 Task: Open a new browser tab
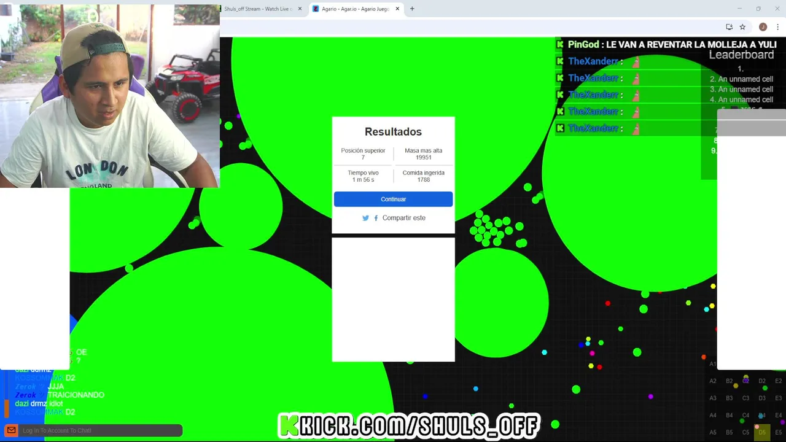(412, 9)
